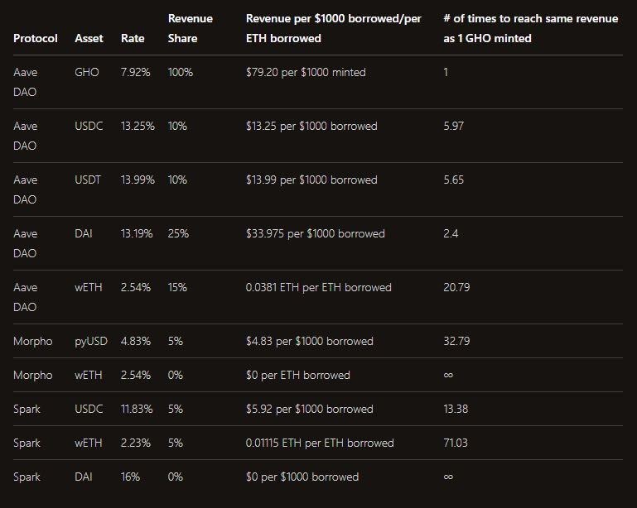Click the USDT asset cell
The height and width of the screenshot is (508, 637).
[x=89, y=180]
